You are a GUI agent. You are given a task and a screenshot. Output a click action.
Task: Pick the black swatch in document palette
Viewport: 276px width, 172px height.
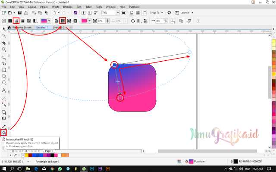click(52, 155)
